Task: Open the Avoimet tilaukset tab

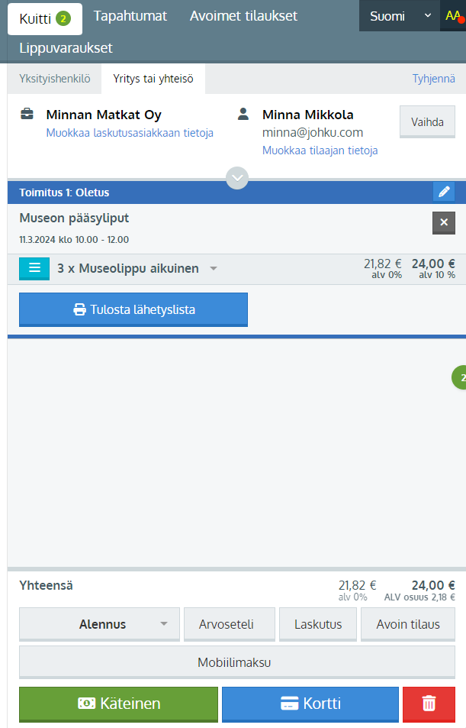Action: [243, 16]
